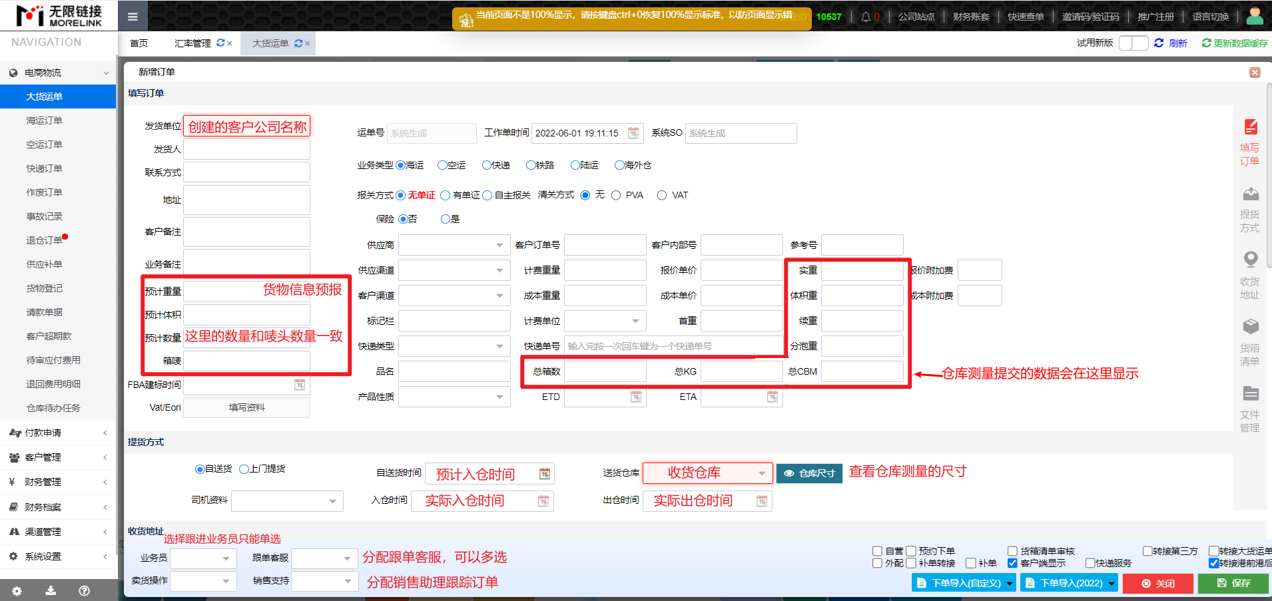Click the 仓库尺寸 button

point(809,473)
